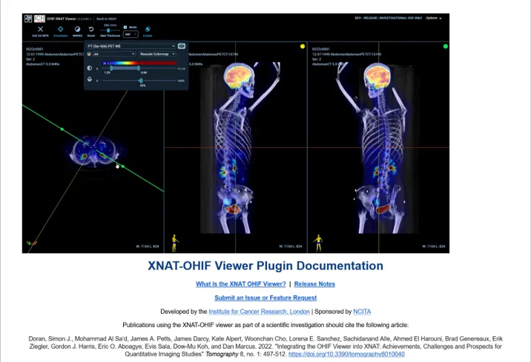
Task: Open the Options menu in viewer header
Action: pos(434,19)
